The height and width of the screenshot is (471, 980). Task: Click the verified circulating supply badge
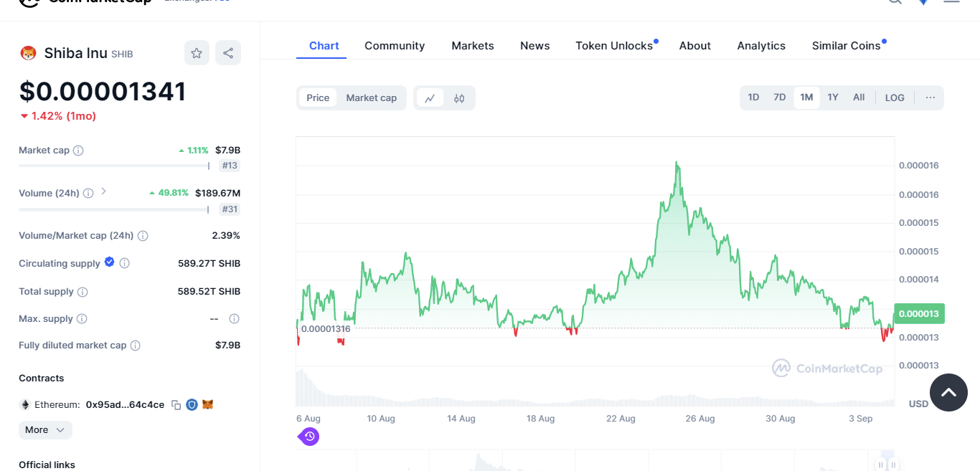(110, 262)
